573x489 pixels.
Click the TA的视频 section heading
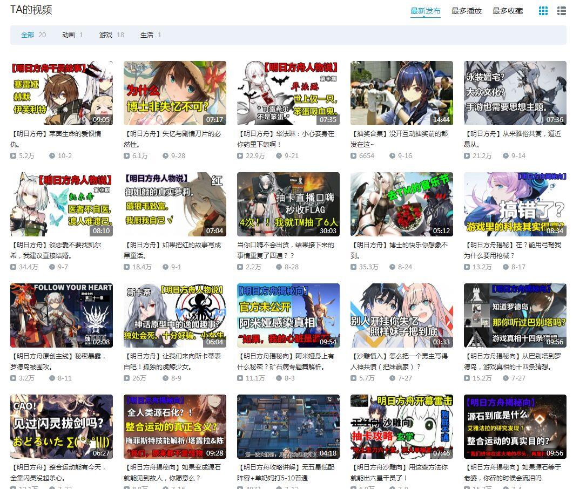click(31, 10)
